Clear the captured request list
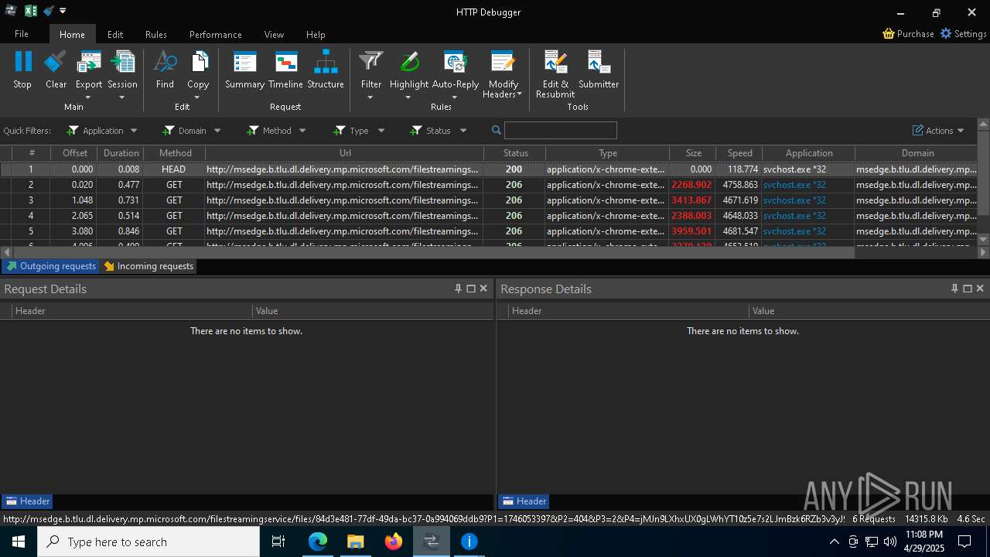 (x=56, y=70)
